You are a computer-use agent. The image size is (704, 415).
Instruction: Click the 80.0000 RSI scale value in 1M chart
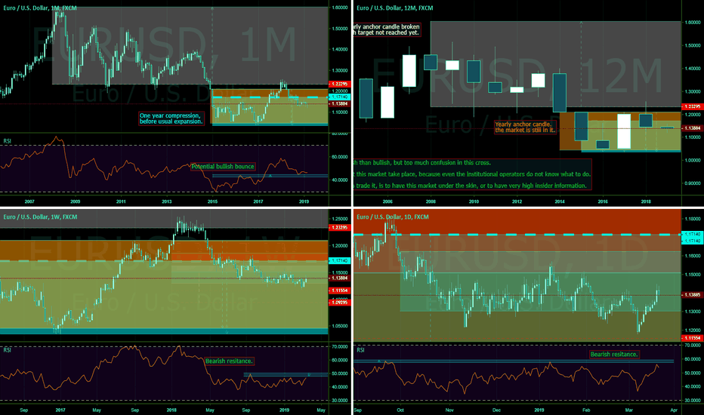[x=339, y=134]
